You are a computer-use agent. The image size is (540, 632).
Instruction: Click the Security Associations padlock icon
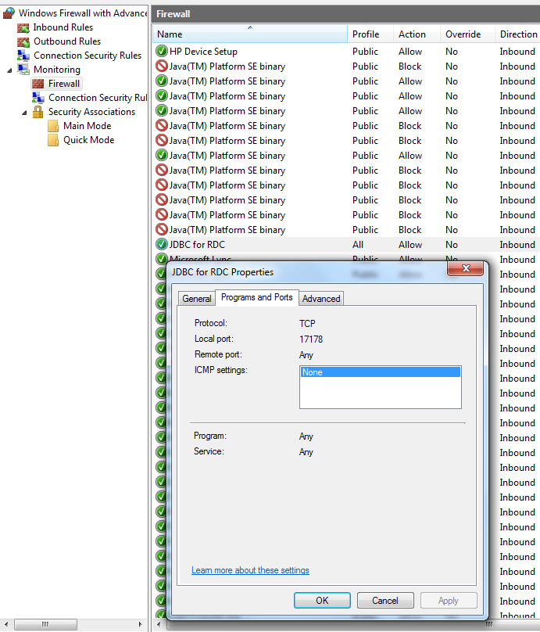[38, 112]
